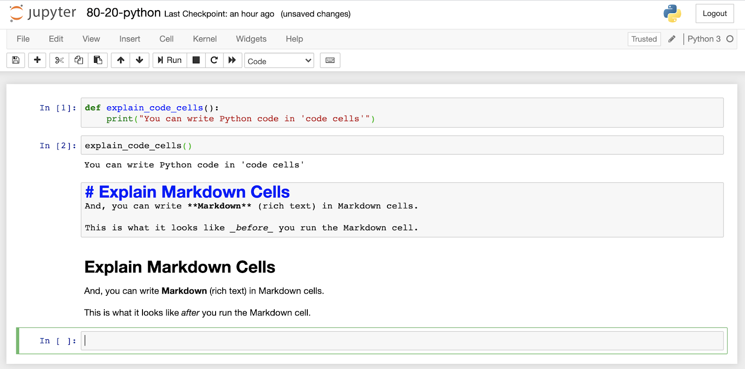
Task: Open the View menu
Action: pos(91,39)
